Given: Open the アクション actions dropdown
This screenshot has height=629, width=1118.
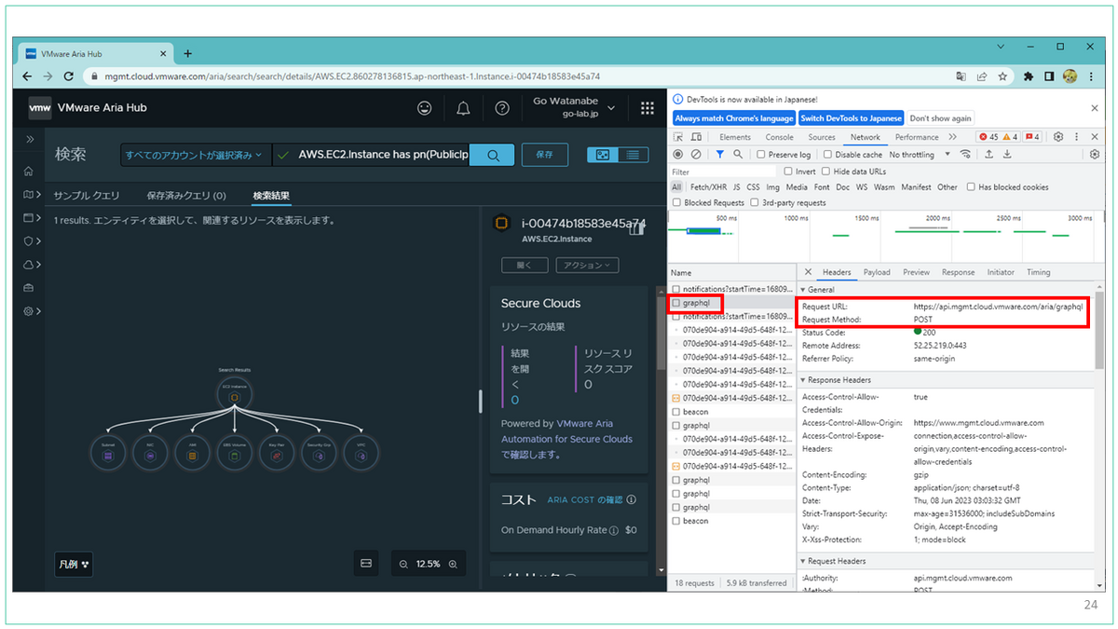Looking at the screenshot, I should coord(587,266).
